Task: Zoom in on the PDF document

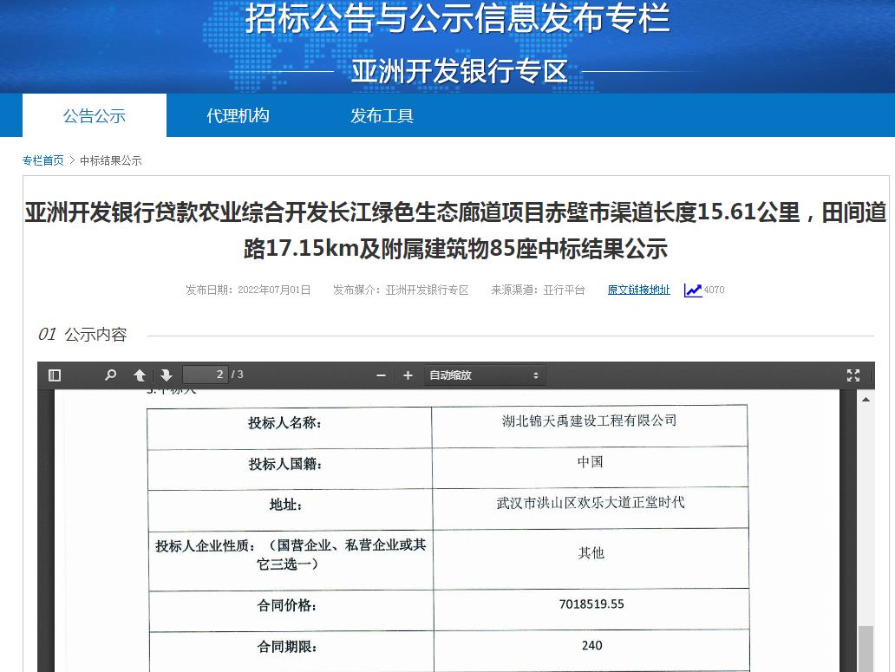Action: point(408,375)
